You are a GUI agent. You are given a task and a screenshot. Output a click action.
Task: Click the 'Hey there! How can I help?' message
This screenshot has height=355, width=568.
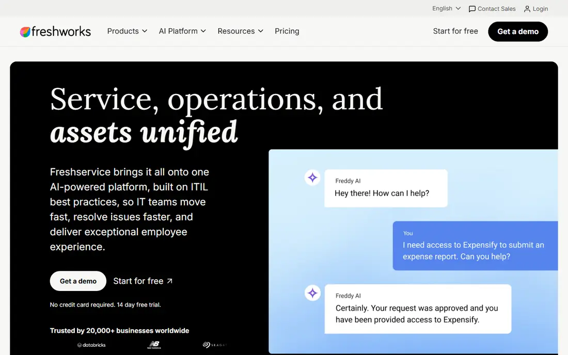tap(382, 193)
